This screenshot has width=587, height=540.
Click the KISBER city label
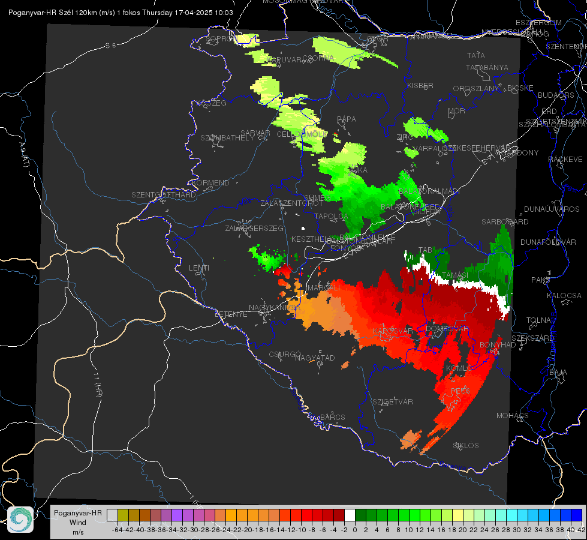[420, 85]
